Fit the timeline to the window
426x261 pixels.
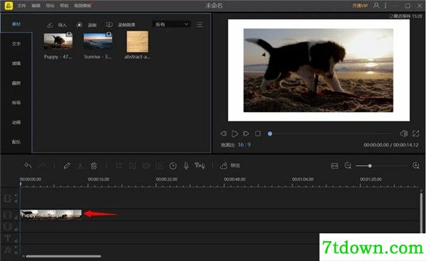[x=334, y=165]
